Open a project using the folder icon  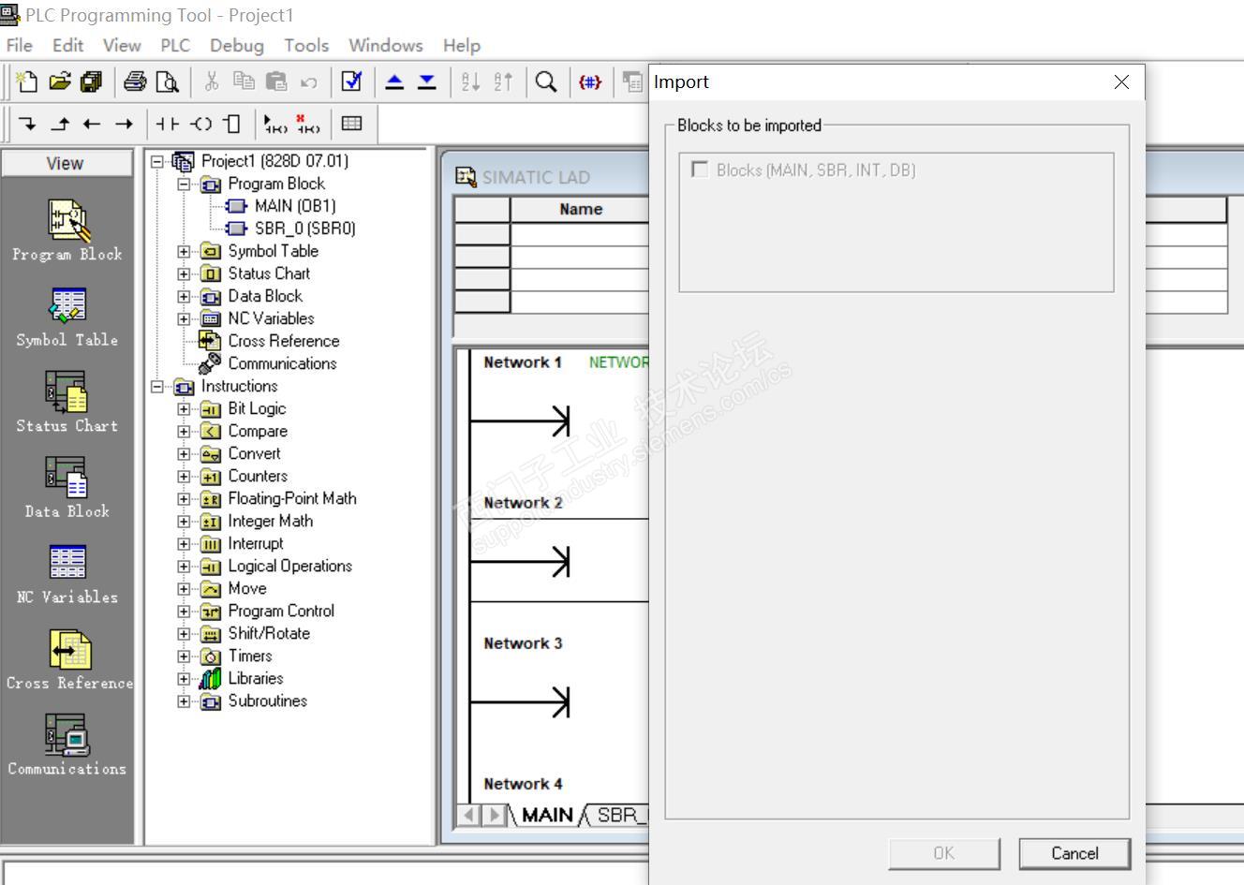tap(60, 82)
